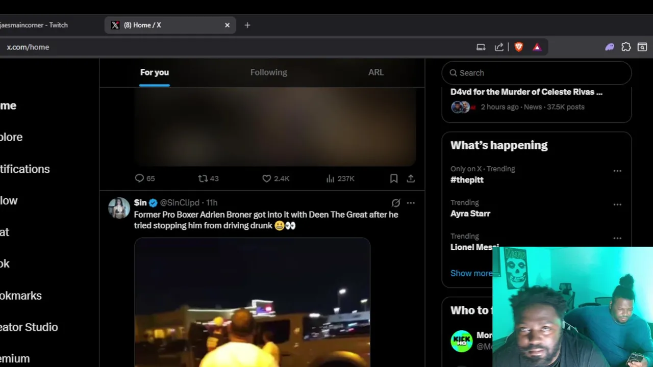Open more options for #thepitt trend
Image resolution: width=653 pixels, height=367 pixels.
617,171
